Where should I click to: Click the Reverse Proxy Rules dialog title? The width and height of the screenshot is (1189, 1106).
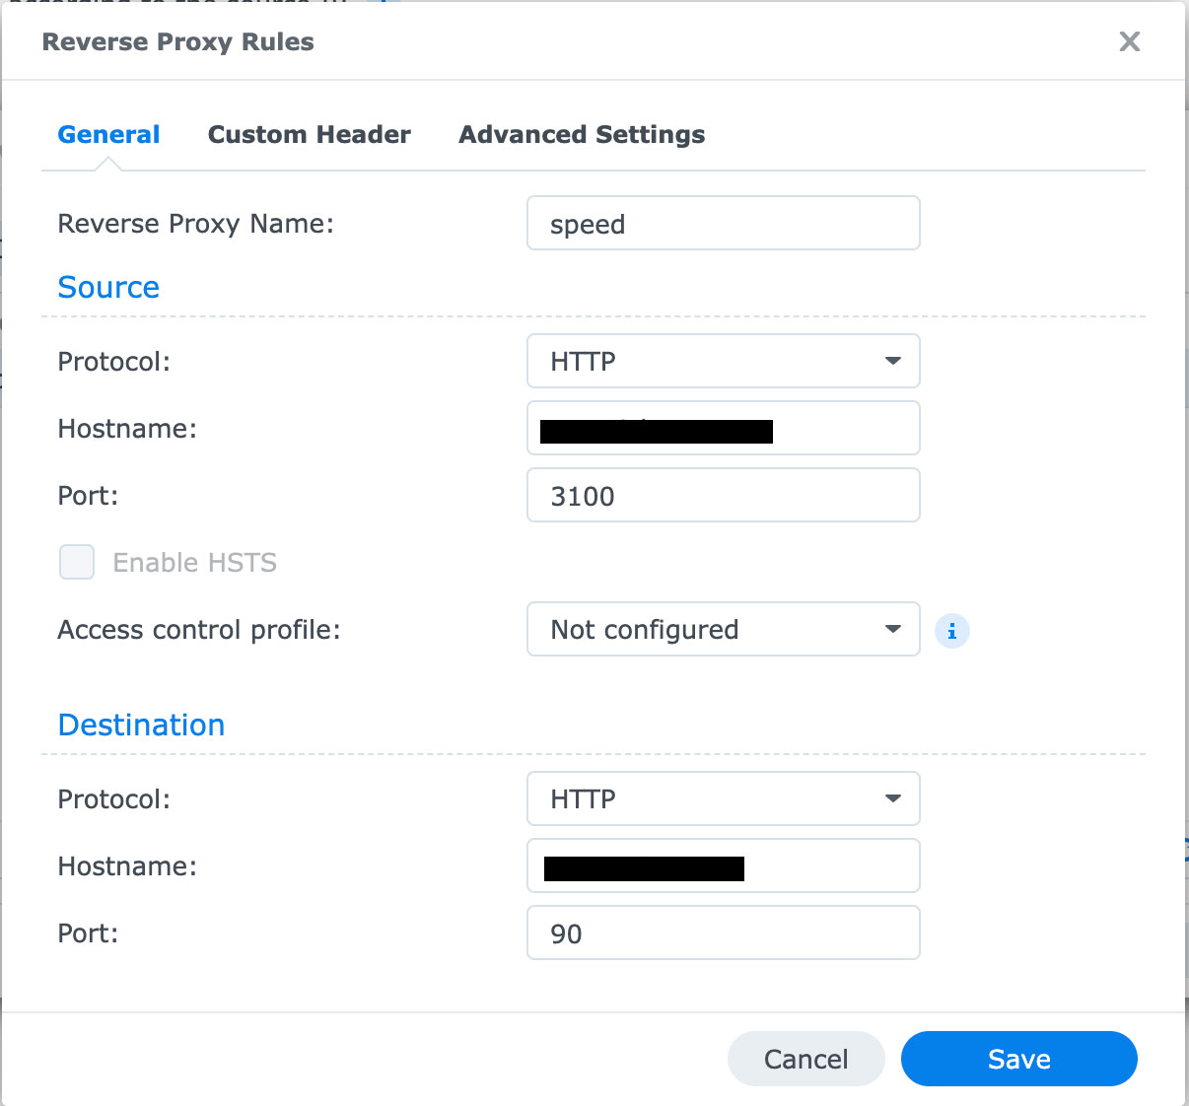coord(177,42)
